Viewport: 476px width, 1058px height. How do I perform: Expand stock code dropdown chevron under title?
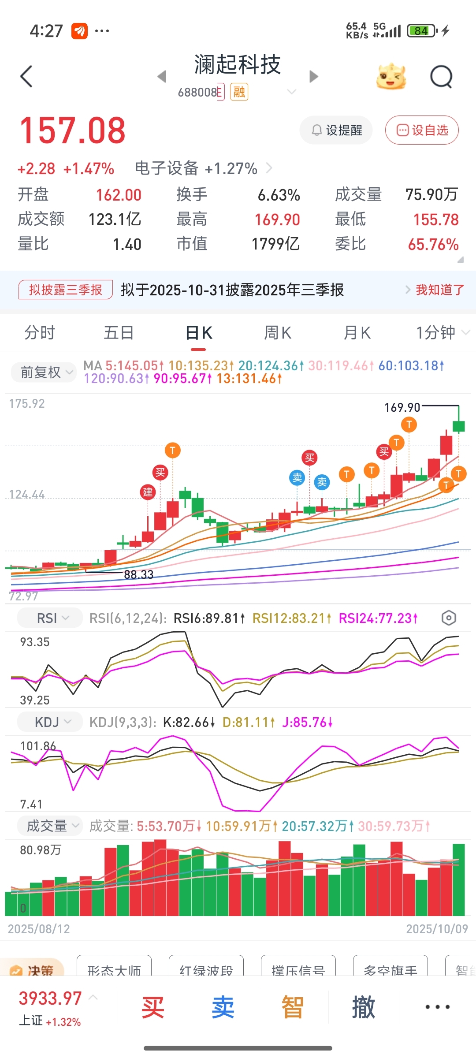291,92
